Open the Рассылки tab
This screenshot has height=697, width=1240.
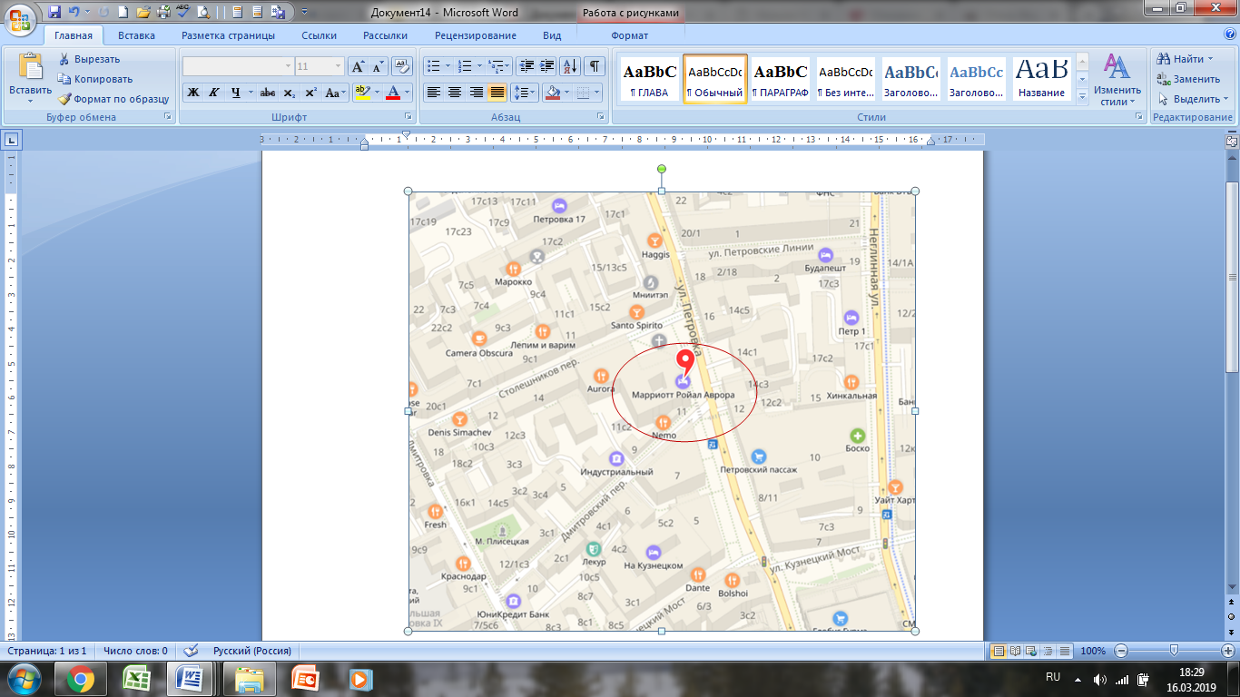click(385, 35)
